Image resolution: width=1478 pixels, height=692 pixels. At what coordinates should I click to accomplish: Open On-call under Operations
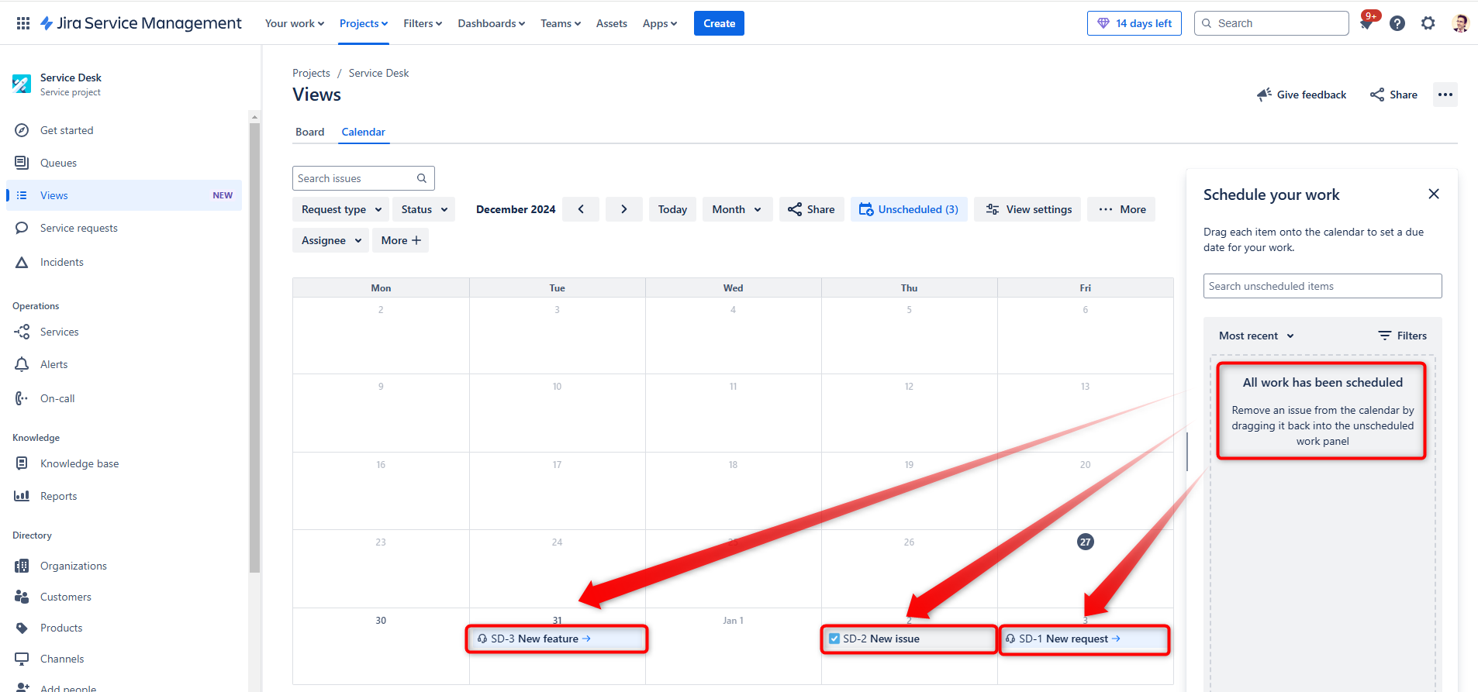point(124,398)
